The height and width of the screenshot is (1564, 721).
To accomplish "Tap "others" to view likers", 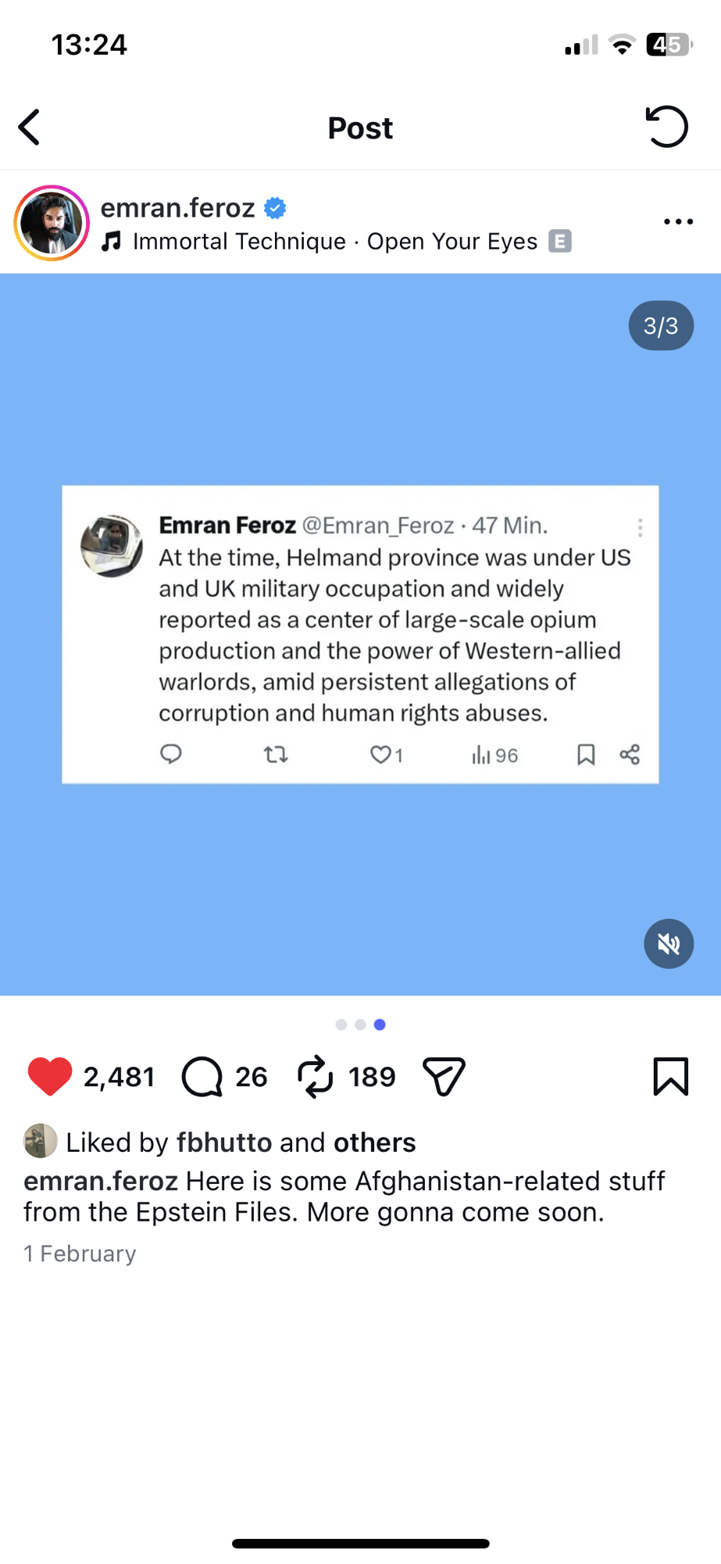I will [x=374, y=1143].
